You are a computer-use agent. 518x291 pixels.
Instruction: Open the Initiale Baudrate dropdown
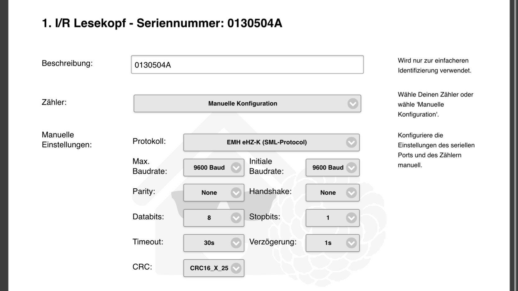[x=333, y=168]
